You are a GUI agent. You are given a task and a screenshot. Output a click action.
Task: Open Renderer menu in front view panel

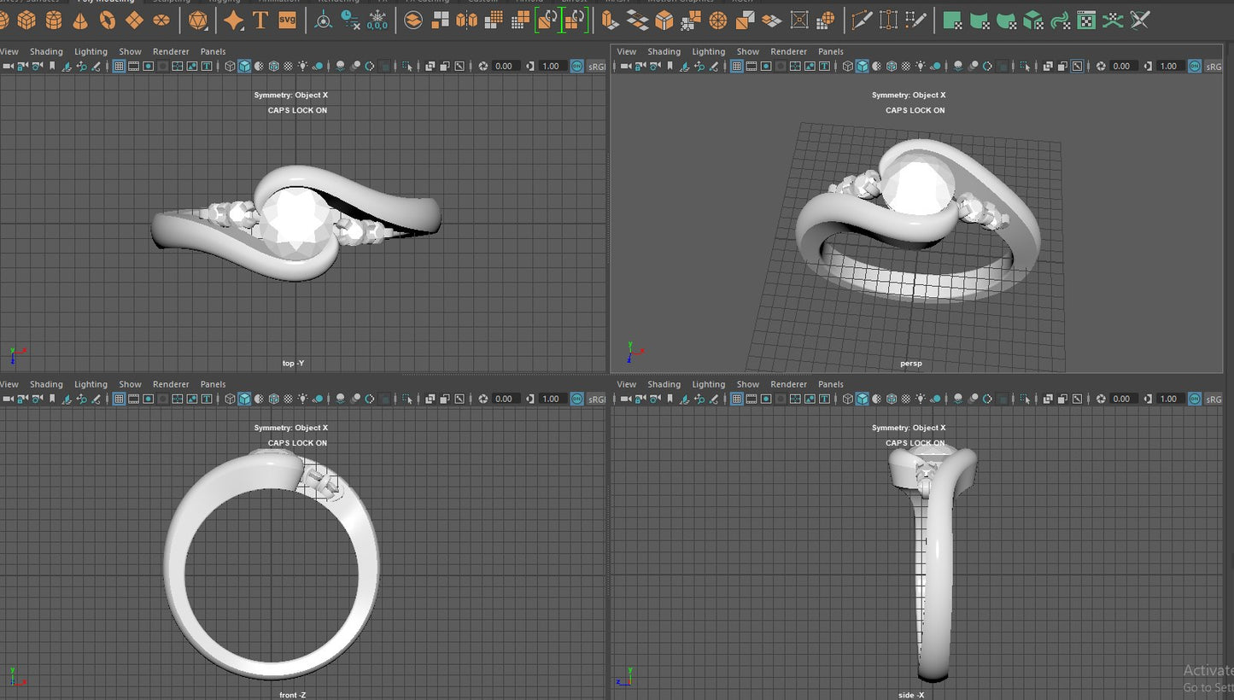[171, 384]
